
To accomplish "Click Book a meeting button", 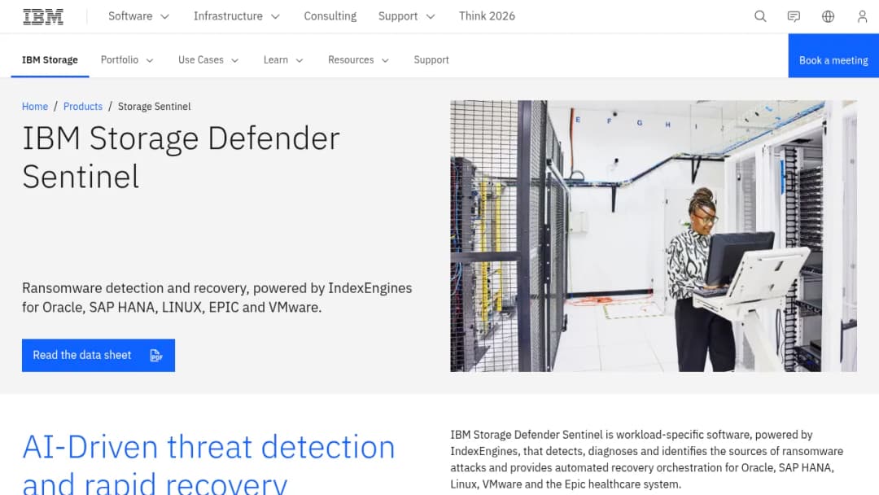I will click(833, 55).
